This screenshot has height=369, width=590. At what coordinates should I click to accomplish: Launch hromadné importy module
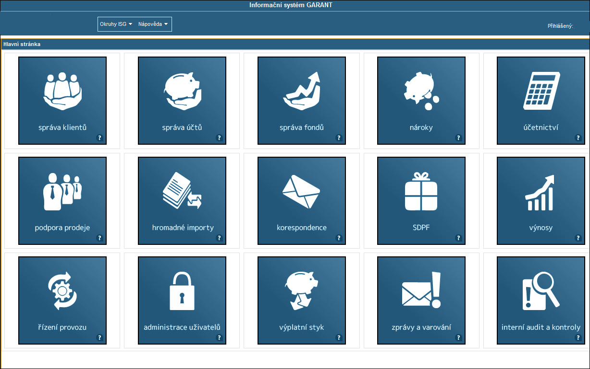tap(182, 200)
